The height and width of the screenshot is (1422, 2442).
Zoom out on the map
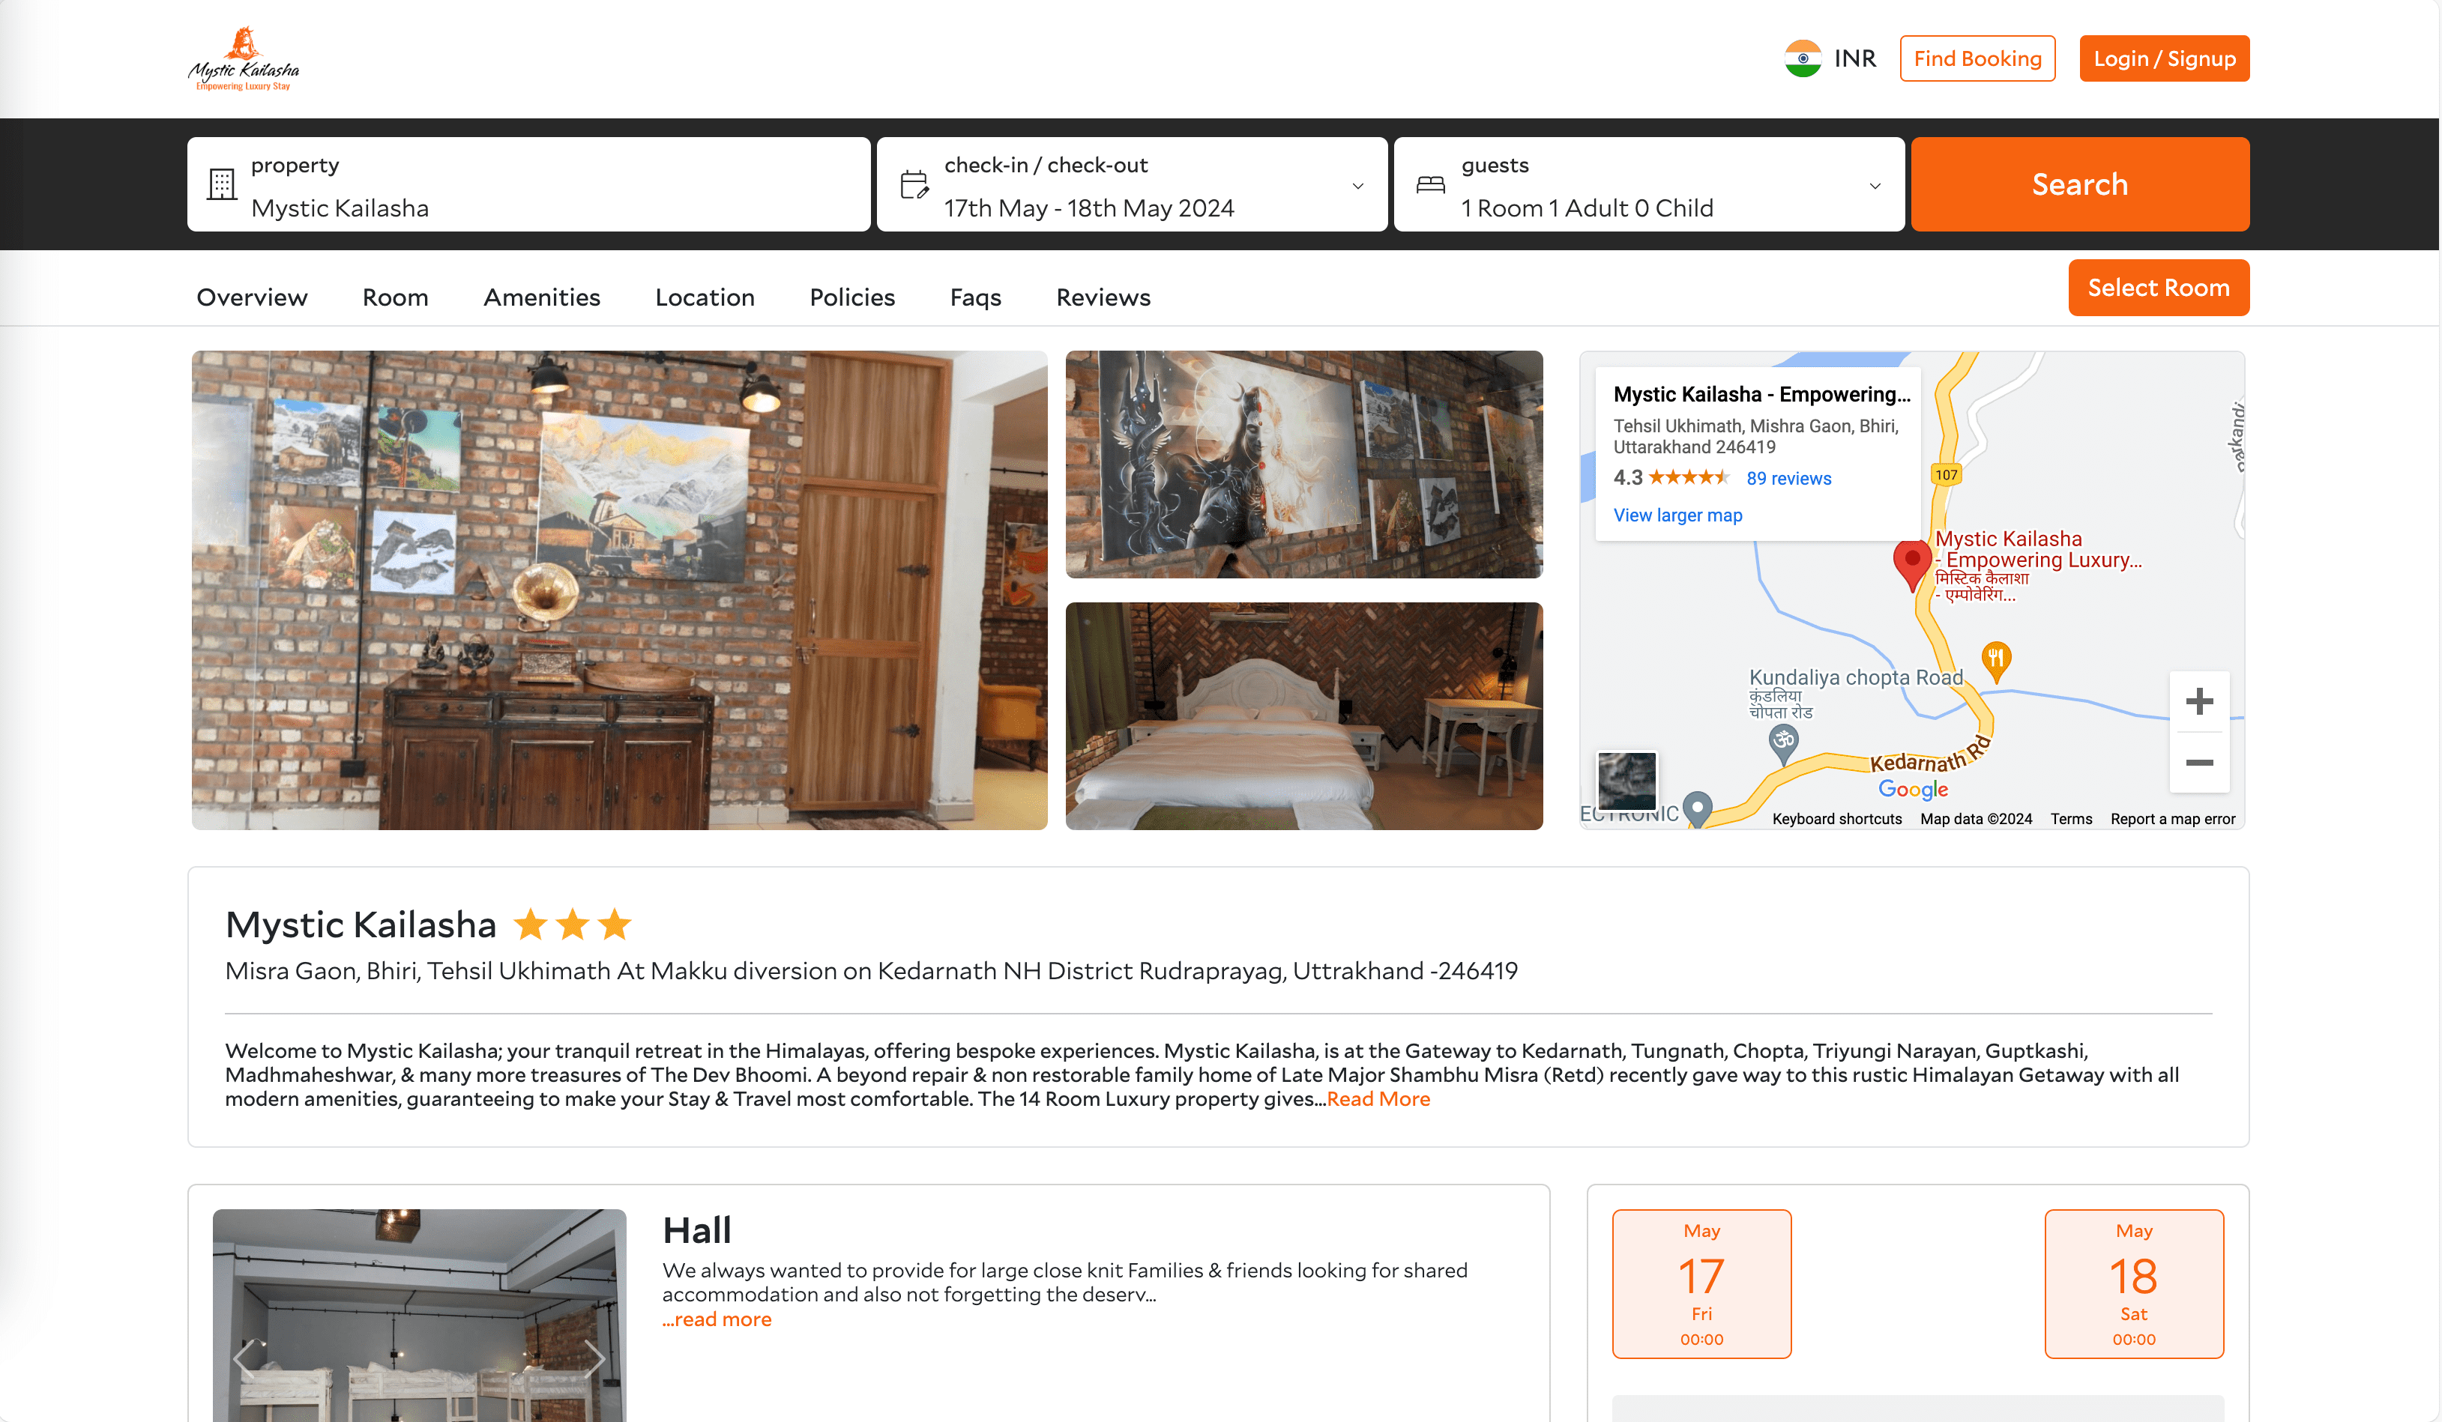tap(2198, 763)
